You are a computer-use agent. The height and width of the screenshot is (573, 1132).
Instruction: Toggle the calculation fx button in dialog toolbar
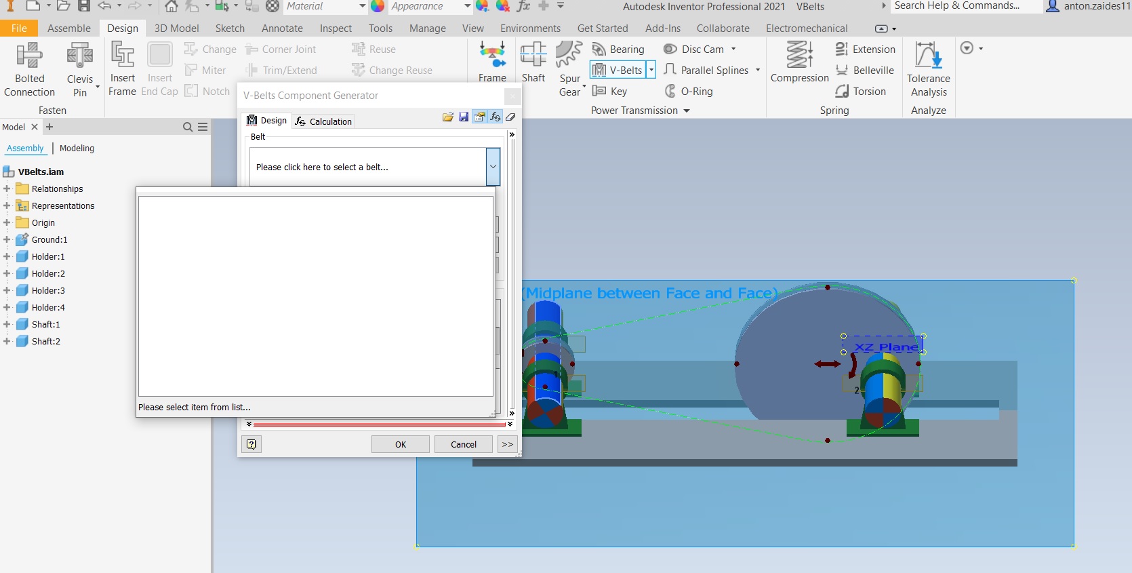tap(496, 117)
